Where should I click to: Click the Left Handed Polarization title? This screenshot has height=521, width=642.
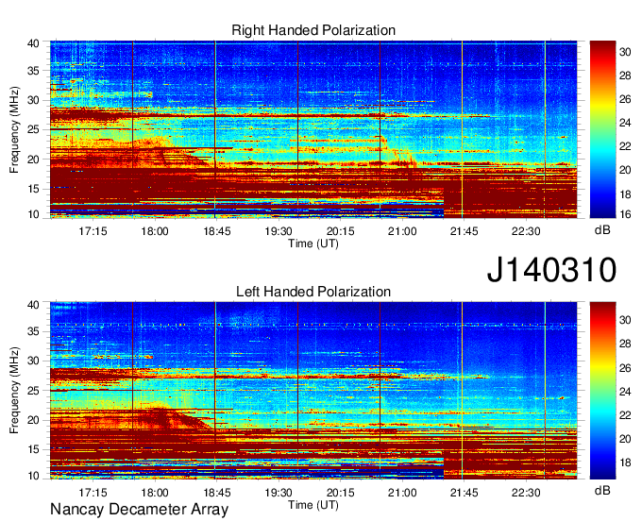tap(313, 292)
